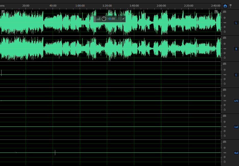Toggle the Rsd channel button
The height and width of the screenshot is (166, 239).
point(236,153)
